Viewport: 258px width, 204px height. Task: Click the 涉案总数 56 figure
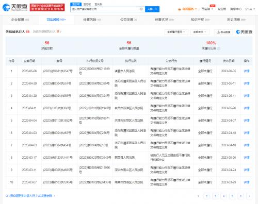pos(47,43)
